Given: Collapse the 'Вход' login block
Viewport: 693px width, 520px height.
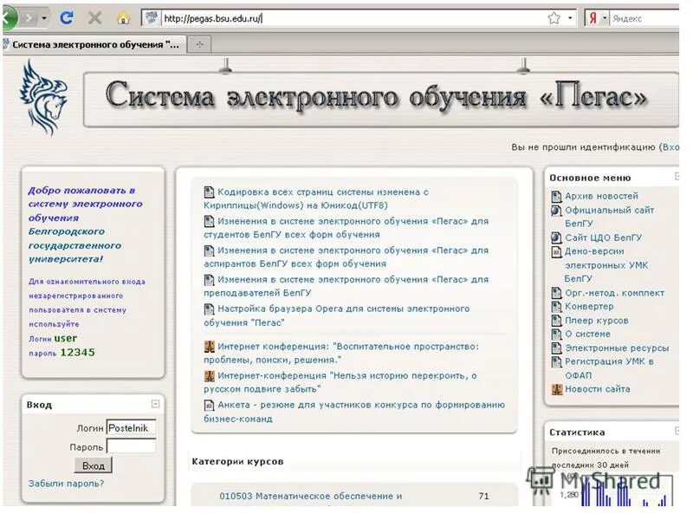Looking at the screenshot, I should 155,403.
